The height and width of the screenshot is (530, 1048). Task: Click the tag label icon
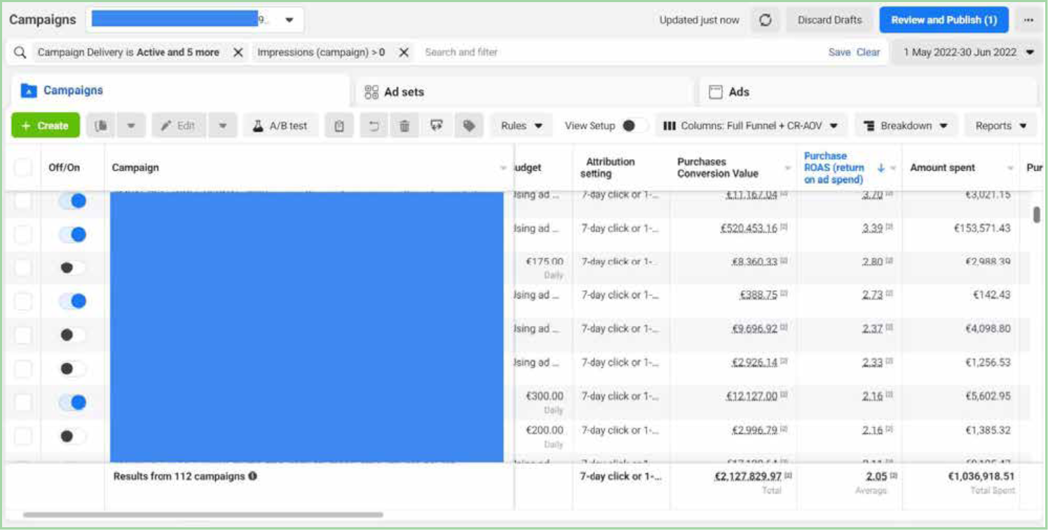coord(469,126)
